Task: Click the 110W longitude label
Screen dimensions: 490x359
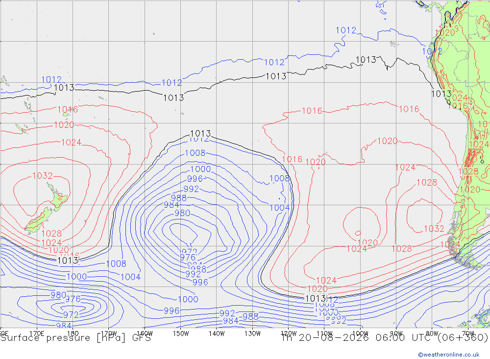Action: tap(324, 334)
